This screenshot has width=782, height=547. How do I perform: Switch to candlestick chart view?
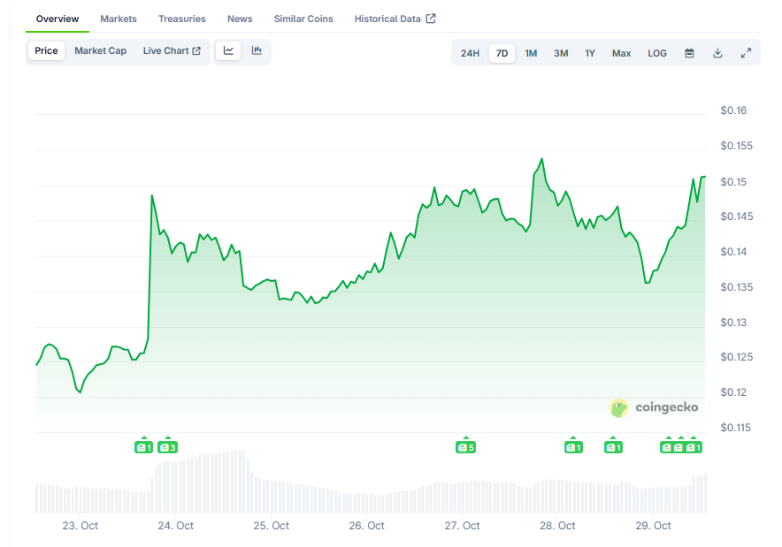tap(257, 51)
